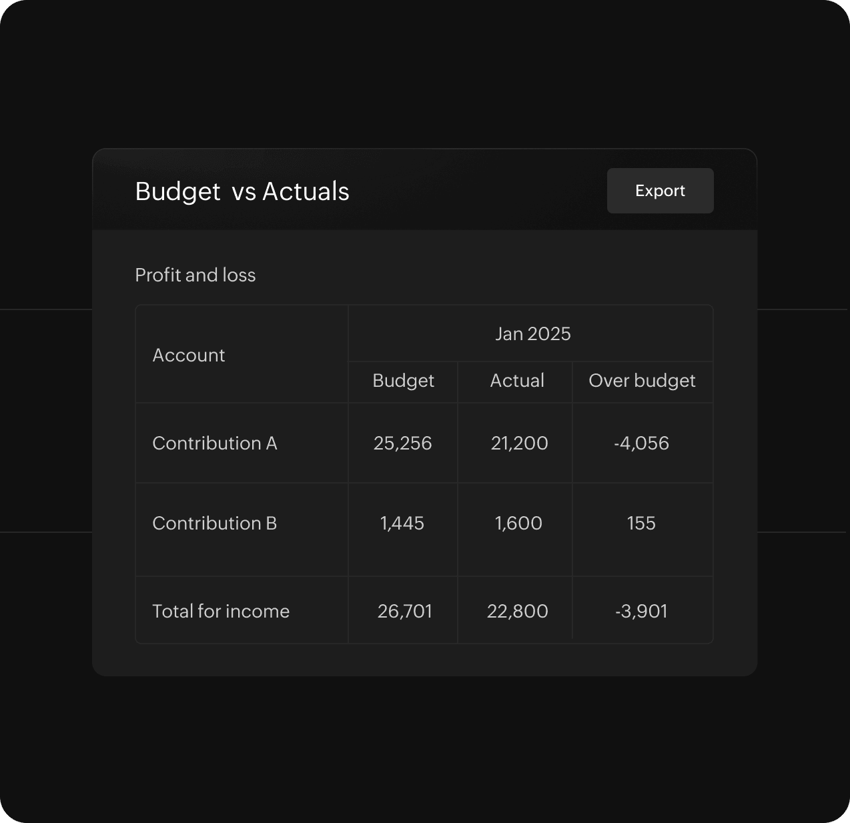The image size is (850, 823).
Task: Click Contribution A budget value 25,256
Action: pyautogui.click(x=403, y=444)
